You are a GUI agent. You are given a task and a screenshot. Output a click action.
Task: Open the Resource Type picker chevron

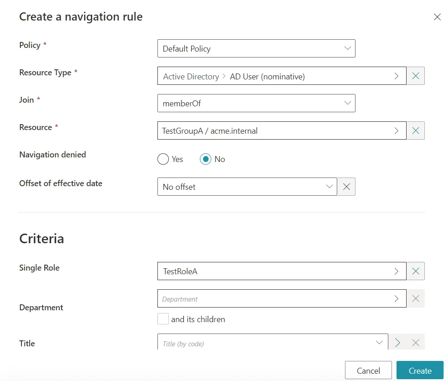coord(397,76)
